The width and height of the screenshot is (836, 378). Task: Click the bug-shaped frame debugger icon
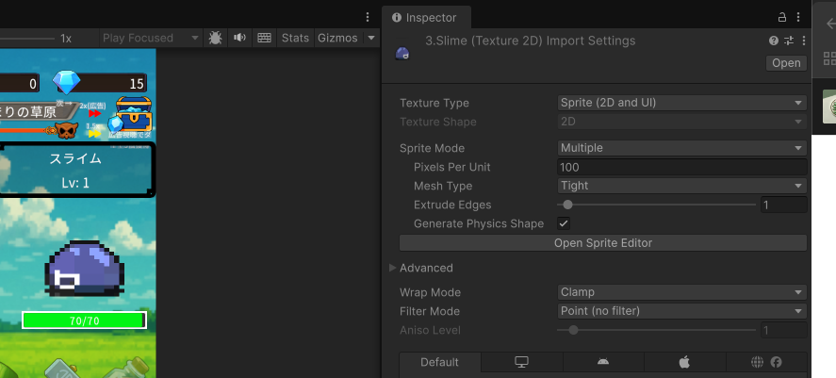pos(216,38)
